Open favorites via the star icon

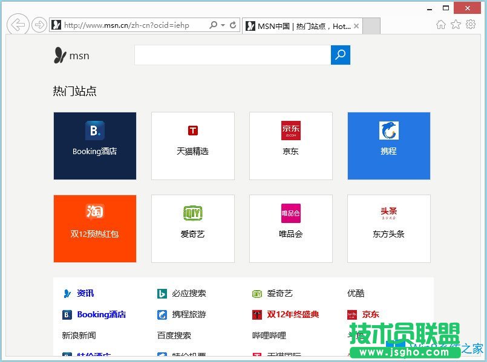coord(456,24)
